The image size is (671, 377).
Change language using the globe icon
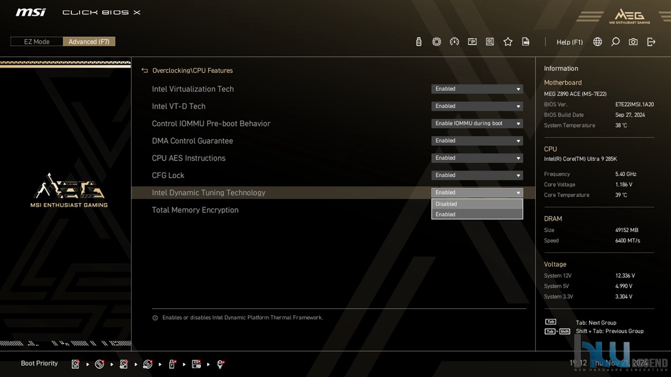(x=598, y=42)
